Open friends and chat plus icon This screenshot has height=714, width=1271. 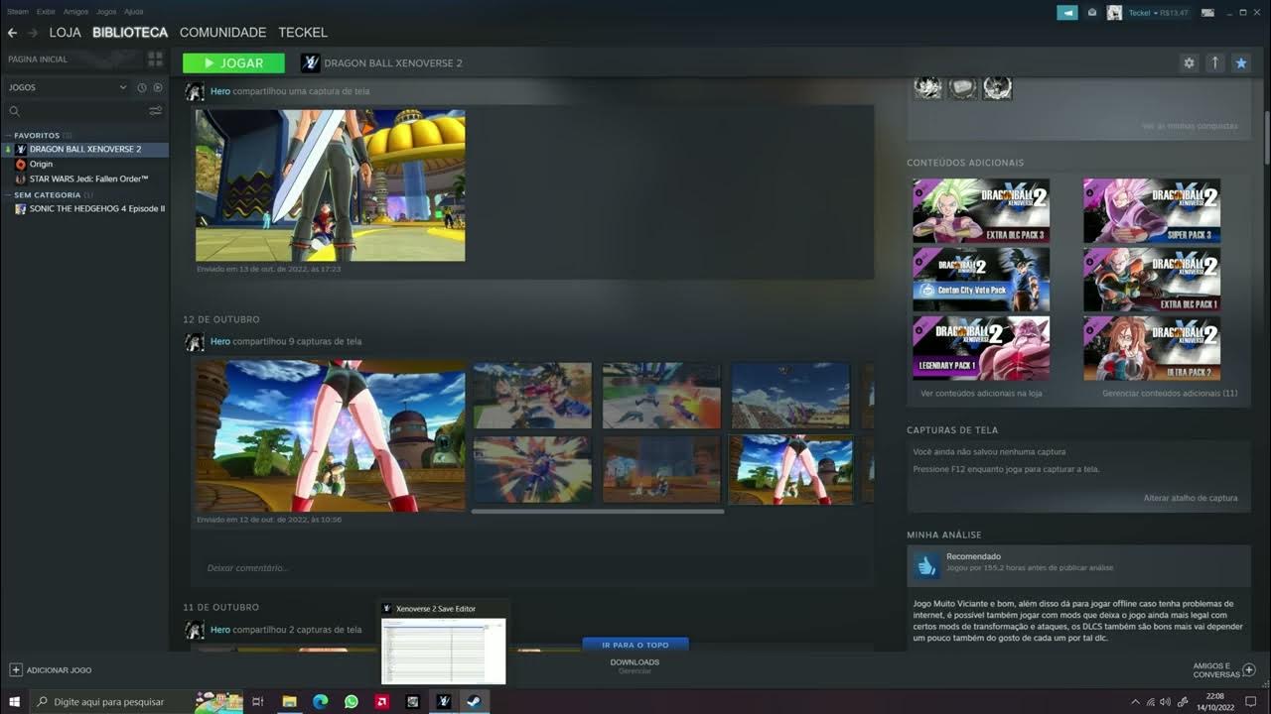pyautogui.click(x=1249, y=670)
